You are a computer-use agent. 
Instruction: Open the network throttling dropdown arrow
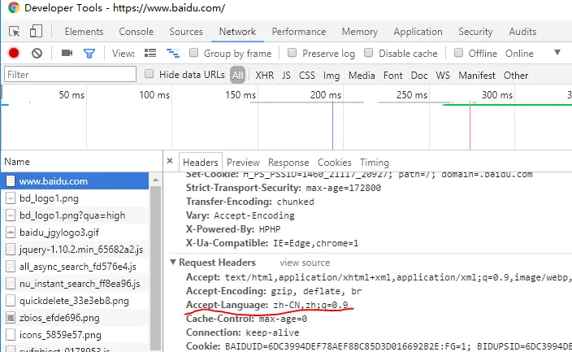[557, 53]
